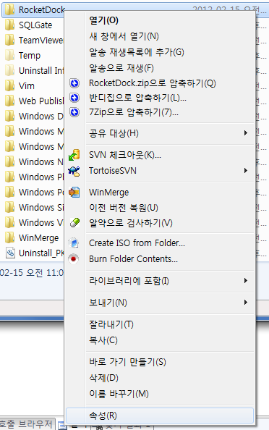The image size is (269, 430).
Task: Click the SVN checkout icon
Action: pyautogui.click(x=74, y=155)
